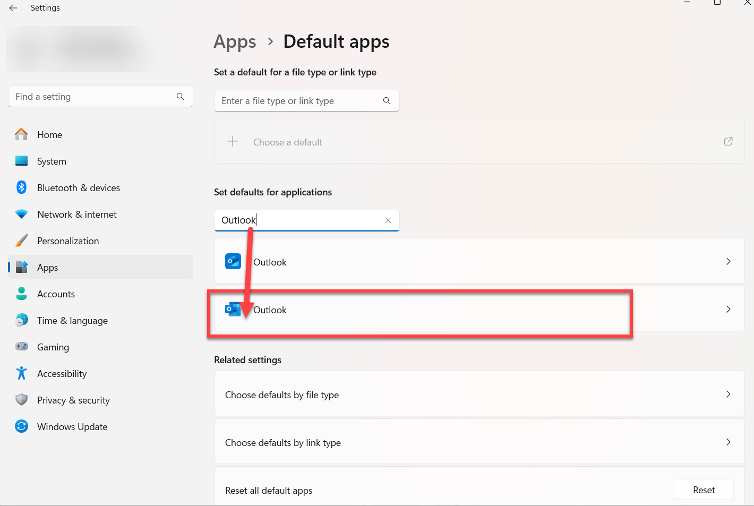Go to Bluetooth & devices
The height and width of the screenshot is (506, 754).
101,187
